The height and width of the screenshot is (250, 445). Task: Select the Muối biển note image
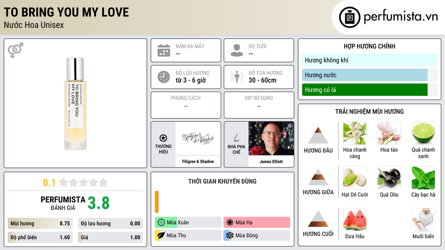(423, 220)
